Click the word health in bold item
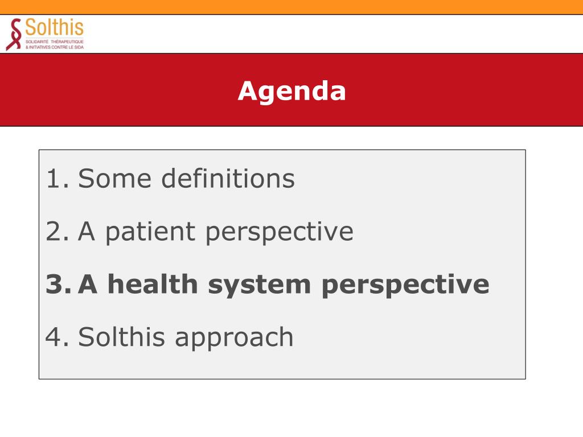This screenshot has width=583, height=437. coord(153,284)
